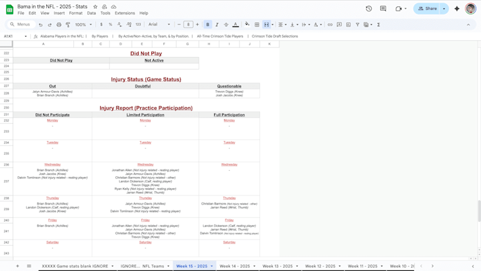Select the Paint format tool
The height and width of the screenshot is (271, 481).
(68, 24)
